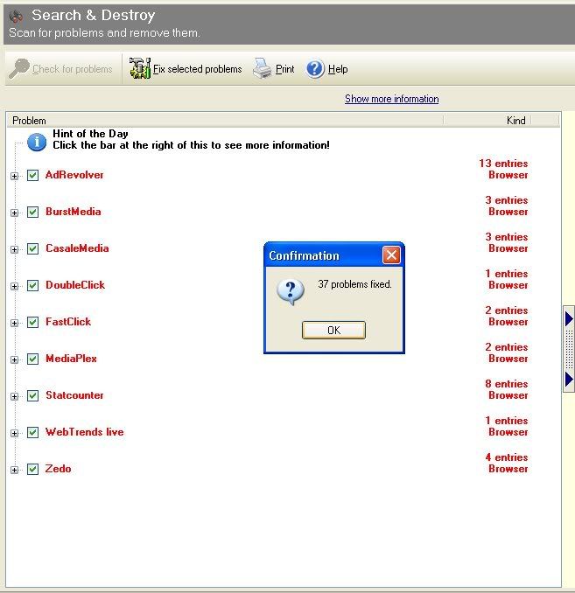Screen dimensions: 575x593
Task: Expand the DoubleClick tree node
Action: (x=14, y=286)
